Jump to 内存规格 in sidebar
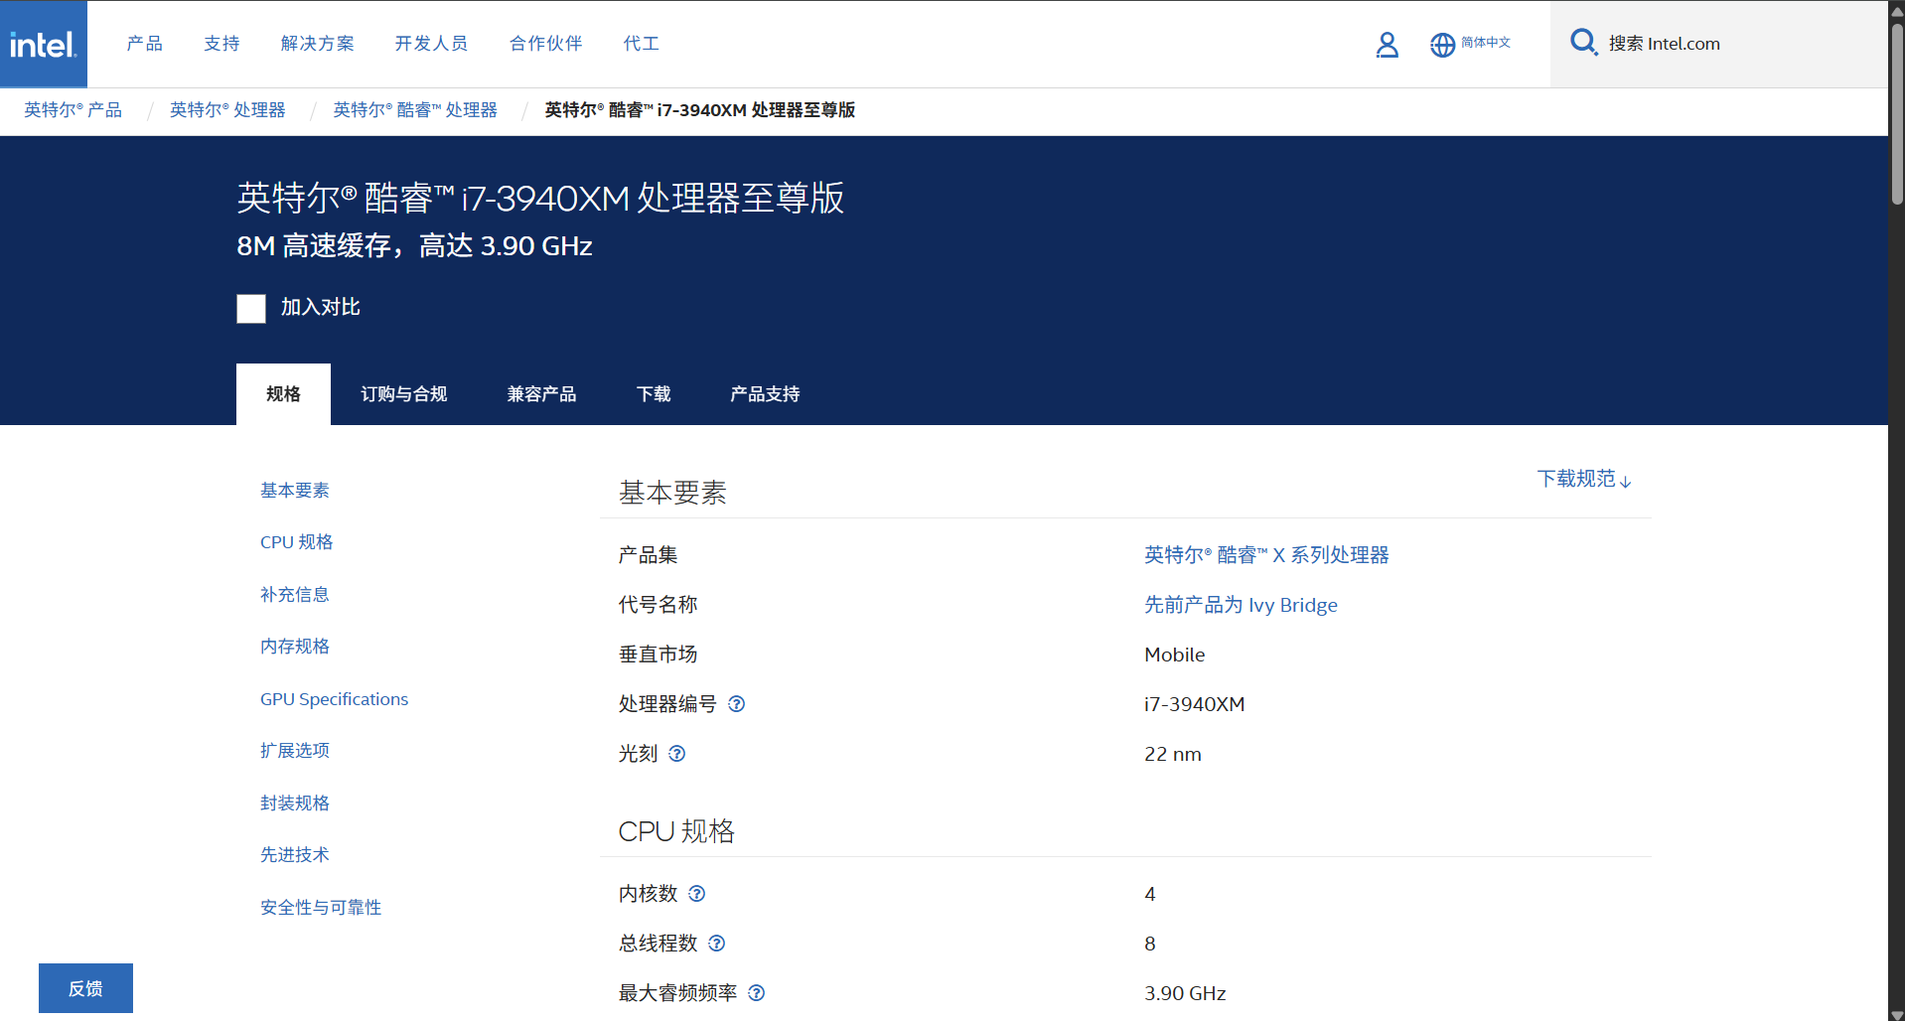 coord(295,647)
